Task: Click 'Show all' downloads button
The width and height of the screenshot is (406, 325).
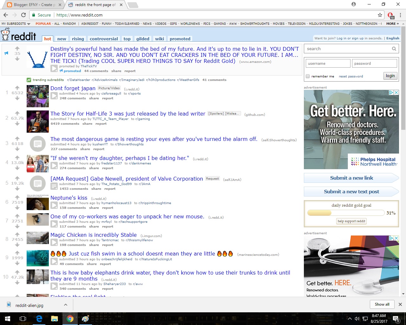Action: tap(382, 304)
